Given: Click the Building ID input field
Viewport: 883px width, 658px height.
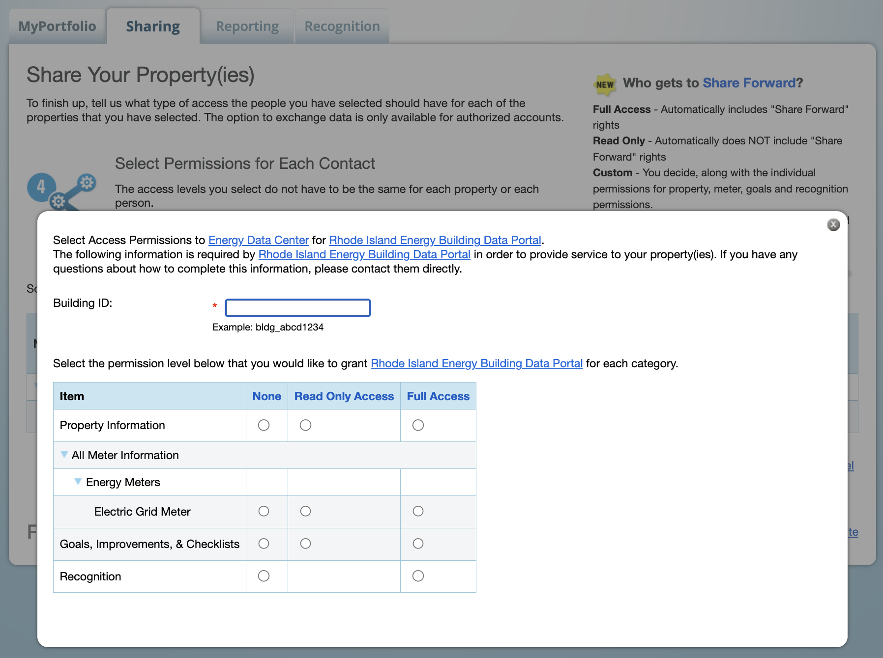Looking at the screenshot, I should [x=298, y=308].
